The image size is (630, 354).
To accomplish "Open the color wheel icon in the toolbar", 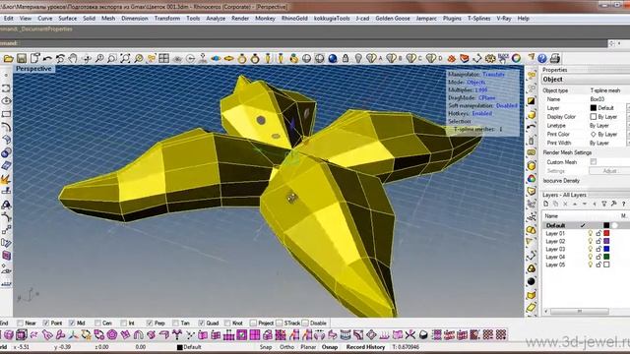I will tap(516, 59).
